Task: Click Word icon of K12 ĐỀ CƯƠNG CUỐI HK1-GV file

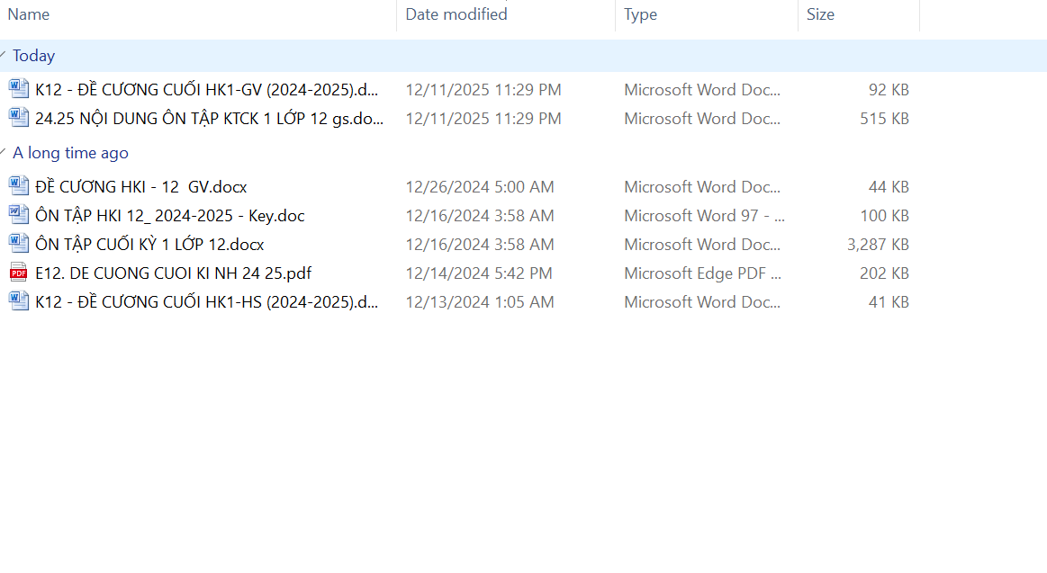Action: click(x=18, y=89)
